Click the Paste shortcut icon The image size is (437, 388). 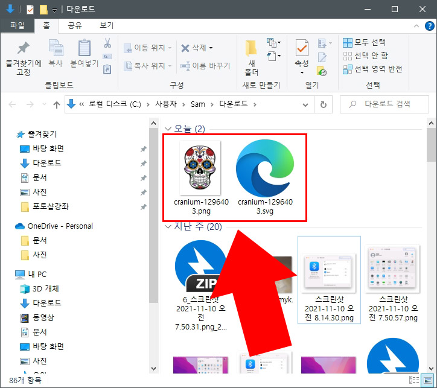(x=107, y=69)
